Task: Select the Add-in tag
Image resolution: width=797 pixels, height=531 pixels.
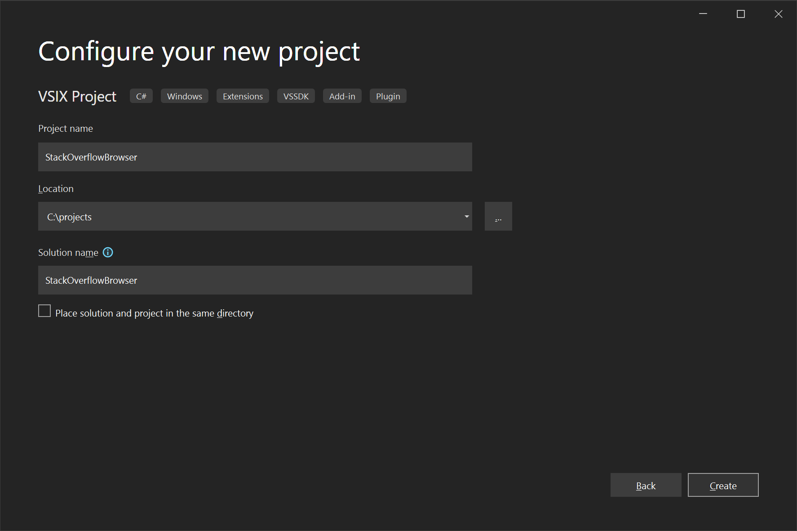Action: point(342,96)
